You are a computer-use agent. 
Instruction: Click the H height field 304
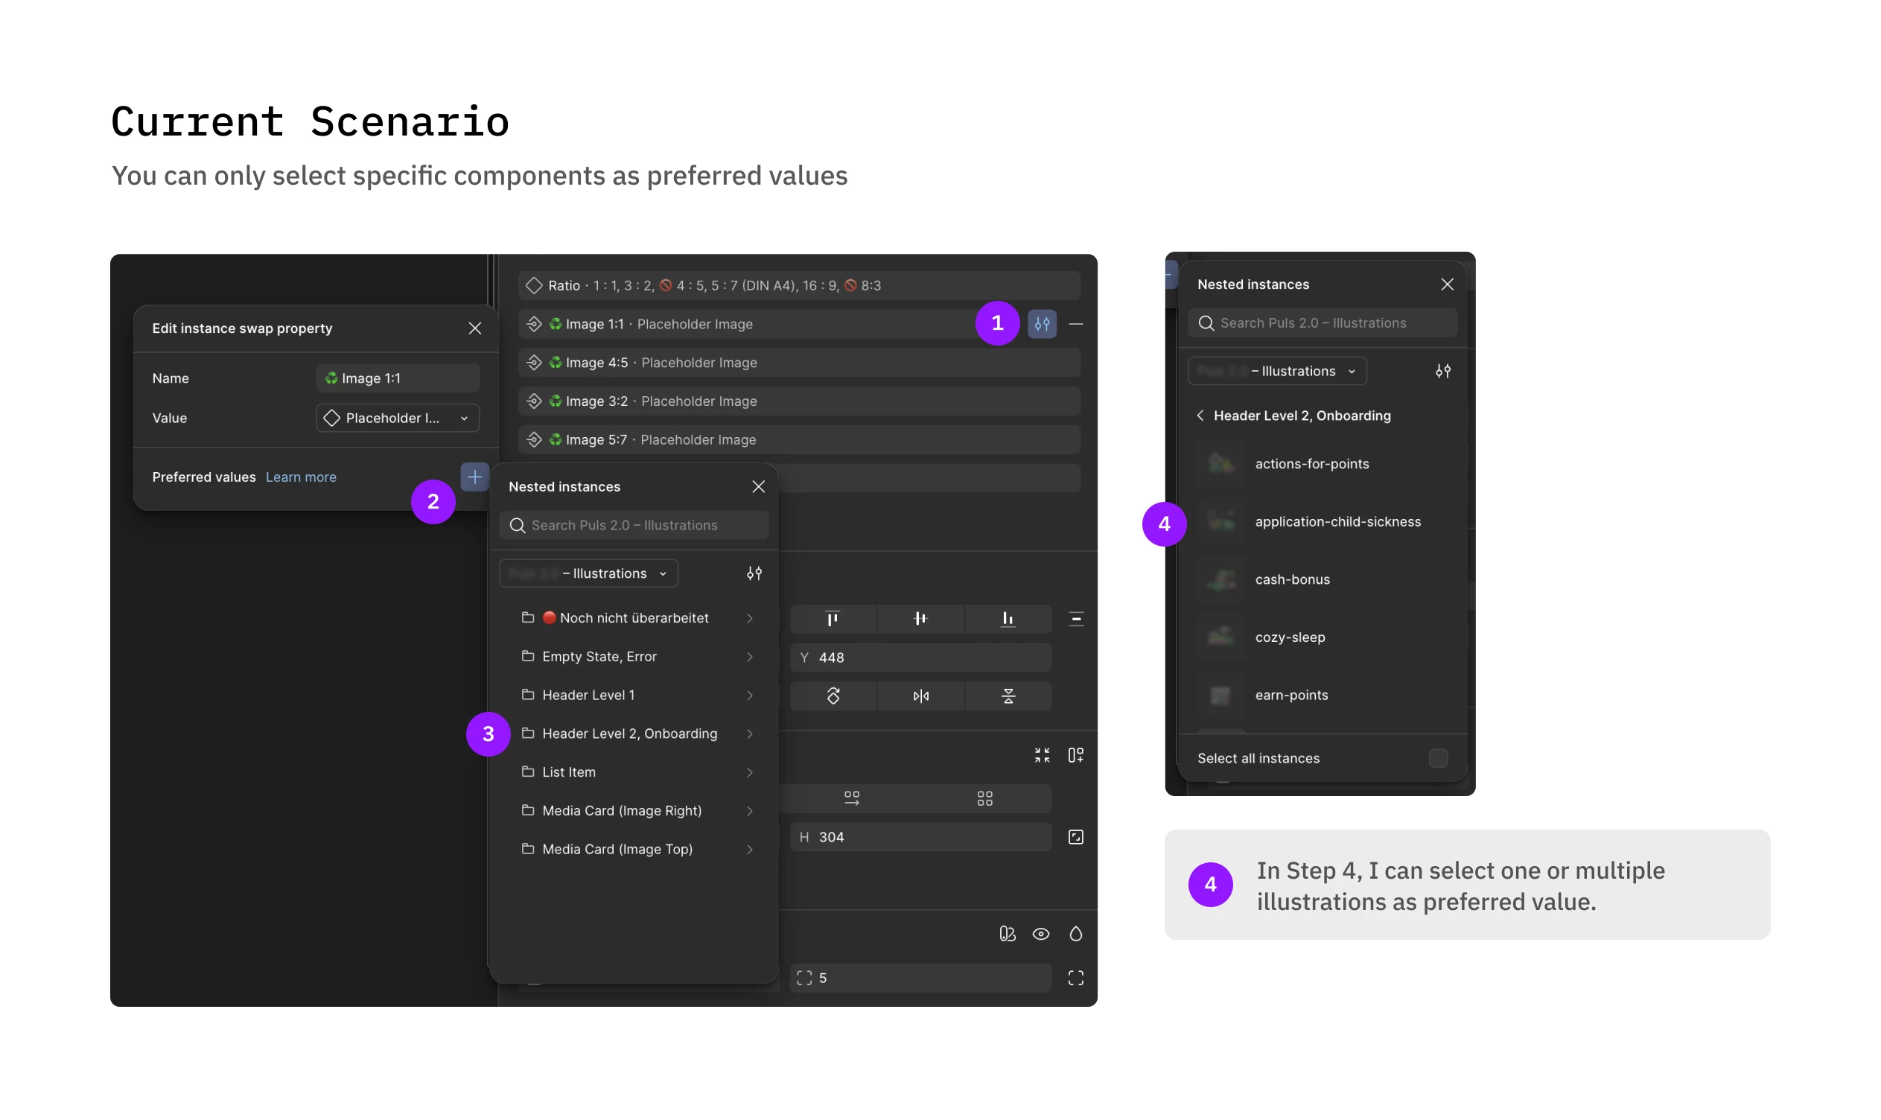click(920, 837)
